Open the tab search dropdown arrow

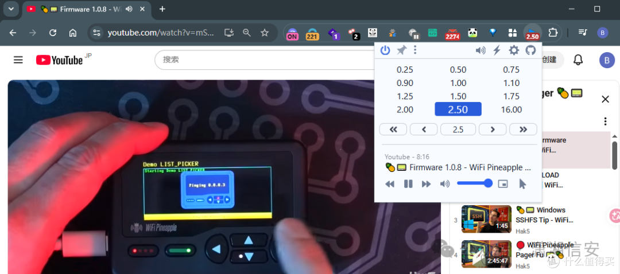(11, 9)
